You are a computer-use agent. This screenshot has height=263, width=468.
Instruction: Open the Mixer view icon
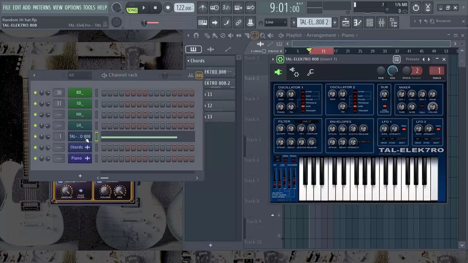pyautogui.click(x=382, y=23)
